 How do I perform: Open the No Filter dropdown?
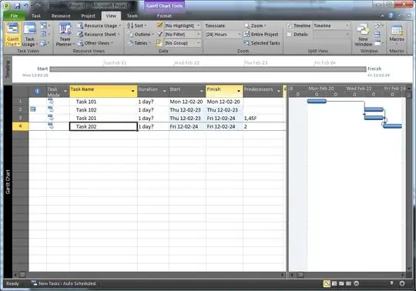(x=199, y=34)
